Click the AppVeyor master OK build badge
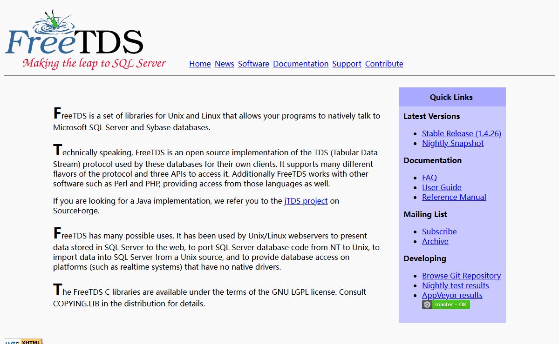Image resolution: width=559 pixels, height=344 pixels. pyautogui.click(x=446, y=304)
